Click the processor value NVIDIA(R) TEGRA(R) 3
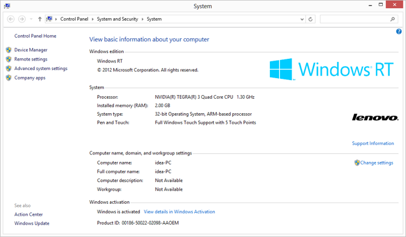The width and height of the screenshot is (406, 237). pos(204,97)
